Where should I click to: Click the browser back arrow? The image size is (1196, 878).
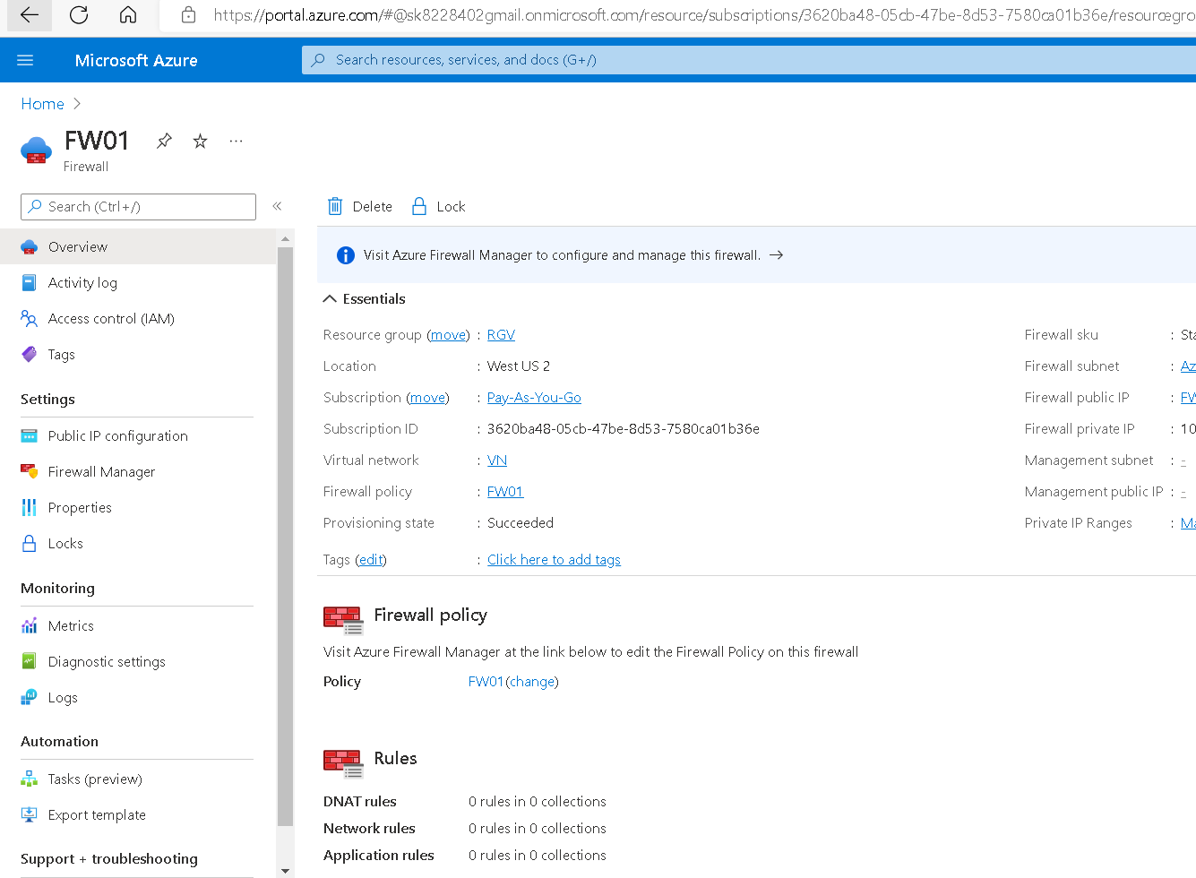tap(29, 14)
